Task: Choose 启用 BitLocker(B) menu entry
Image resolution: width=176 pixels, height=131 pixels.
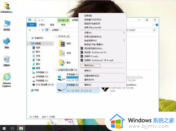Action: click(93, 28)
